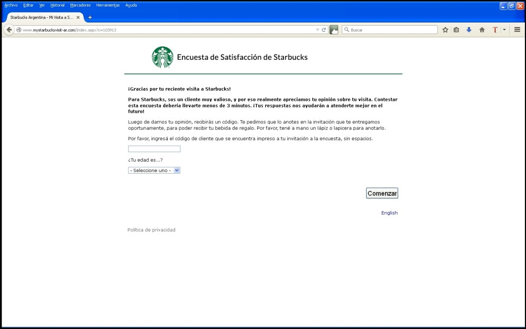Select the Starbucks Argentina tab
The width and height of the screenshot is (526, 329).
click(x=42, y=16)
